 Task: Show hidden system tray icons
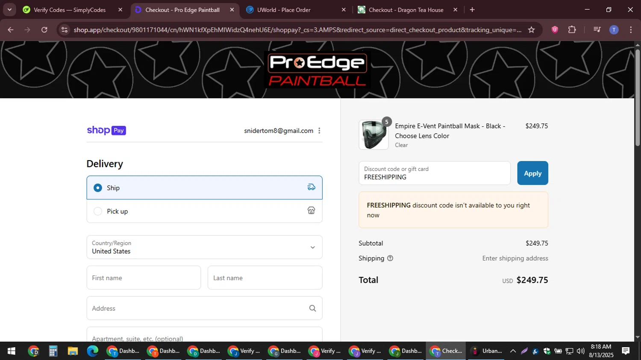tap(513, 351)
